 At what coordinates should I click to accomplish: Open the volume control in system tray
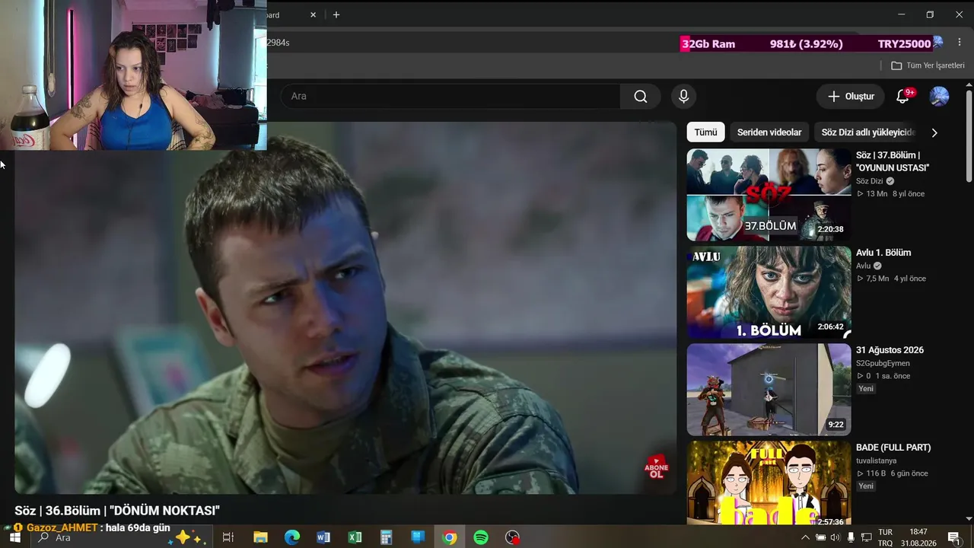click(835, 537)
